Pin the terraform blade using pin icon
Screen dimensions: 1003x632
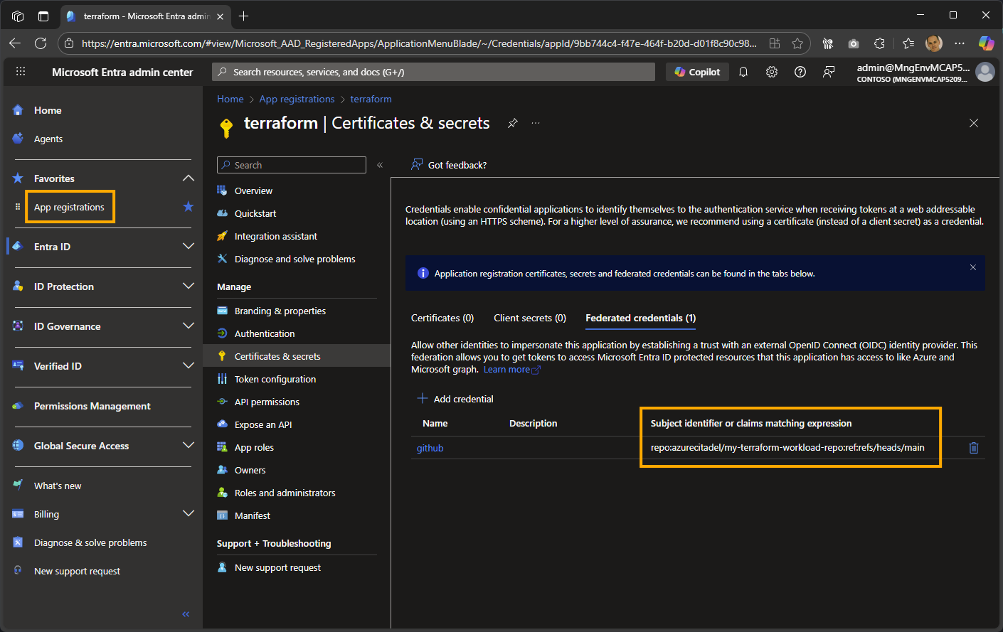[x=512, y=123]
